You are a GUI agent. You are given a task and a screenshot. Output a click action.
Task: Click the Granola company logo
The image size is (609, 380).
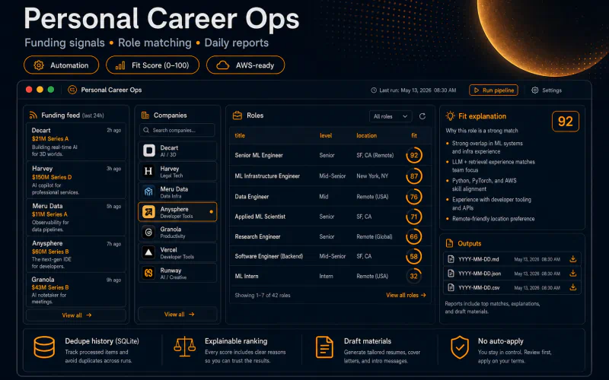coord(148,232)
